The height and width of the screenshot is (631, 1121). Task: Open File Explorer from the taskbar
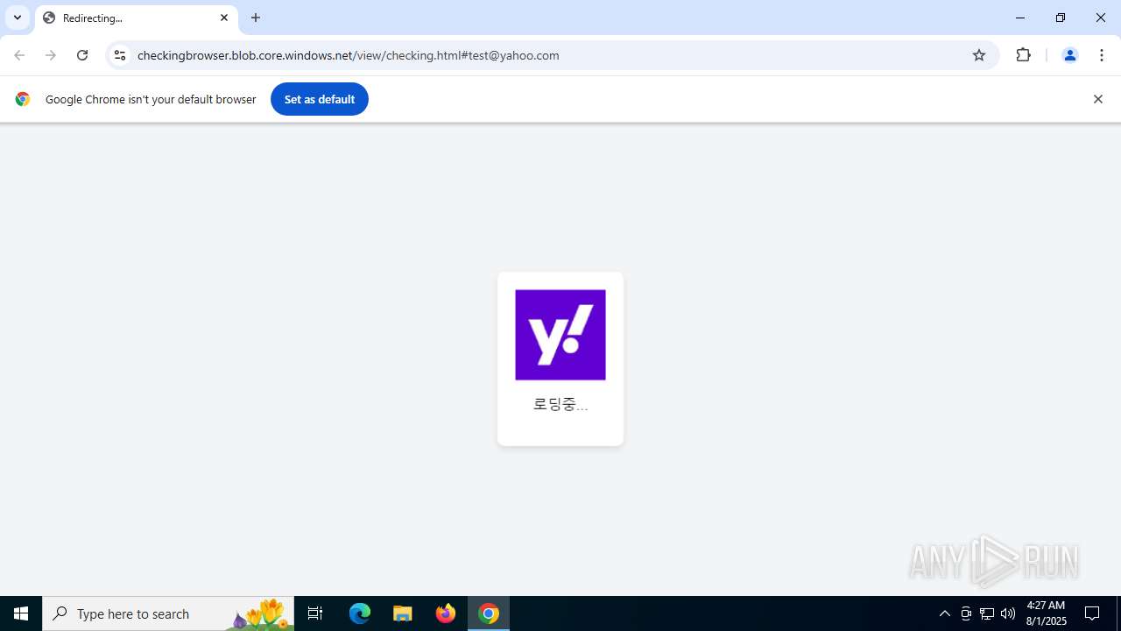tap(403, 613)
